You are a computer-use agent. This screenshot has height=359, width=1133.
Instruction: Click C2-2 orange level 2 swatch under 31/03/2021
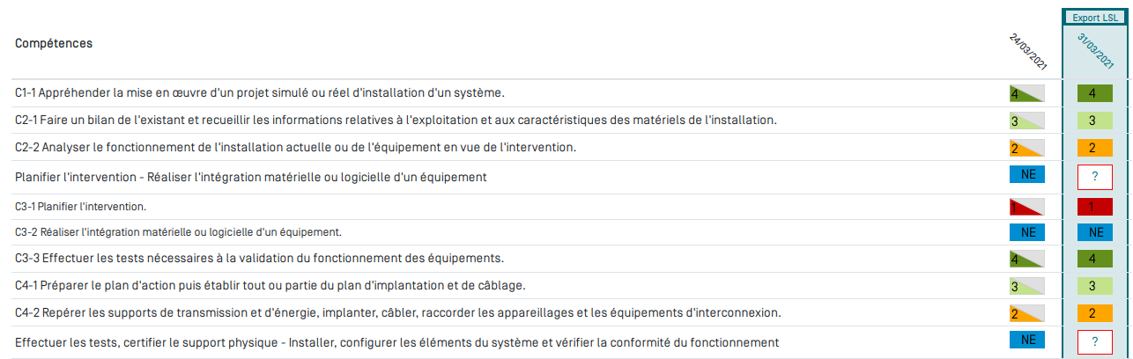[x=1094, y=148]
